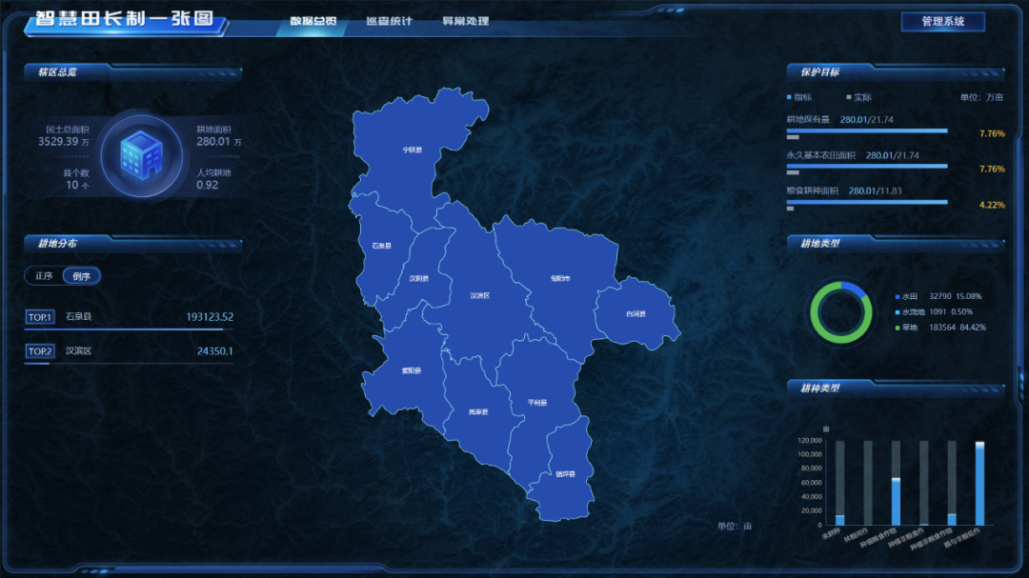Image resolution: width=1029 pixels, height=578 pixels.
Task: Click the 粮与非粮轮作 tallest bar
Action: pyautogui.click(x=979, y=484)
